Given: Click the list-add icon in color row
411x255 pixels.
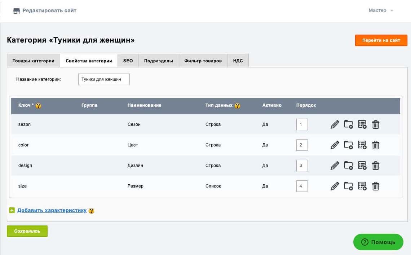Looking at the screenshot, I should point(362,145).
